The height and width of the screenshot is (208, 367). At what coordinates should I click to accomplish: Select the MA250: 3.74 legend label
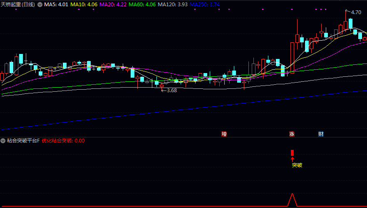205,5
